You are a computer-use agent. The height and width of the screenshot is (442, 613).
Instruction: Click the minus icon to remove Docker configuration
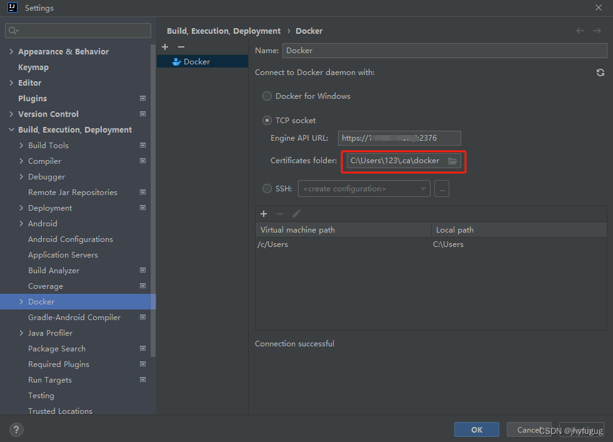181,46
